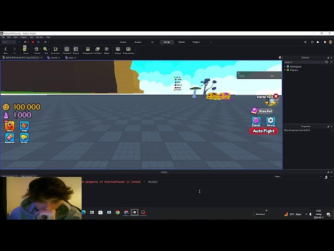Stop the playtest with red square
This screenshot has width=334, height=251.
pos(33,42)
